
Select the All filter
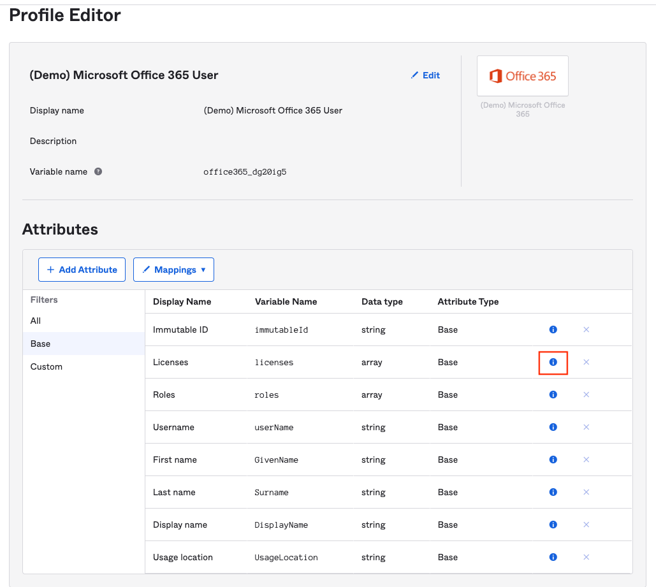click(x=36, y=321)
